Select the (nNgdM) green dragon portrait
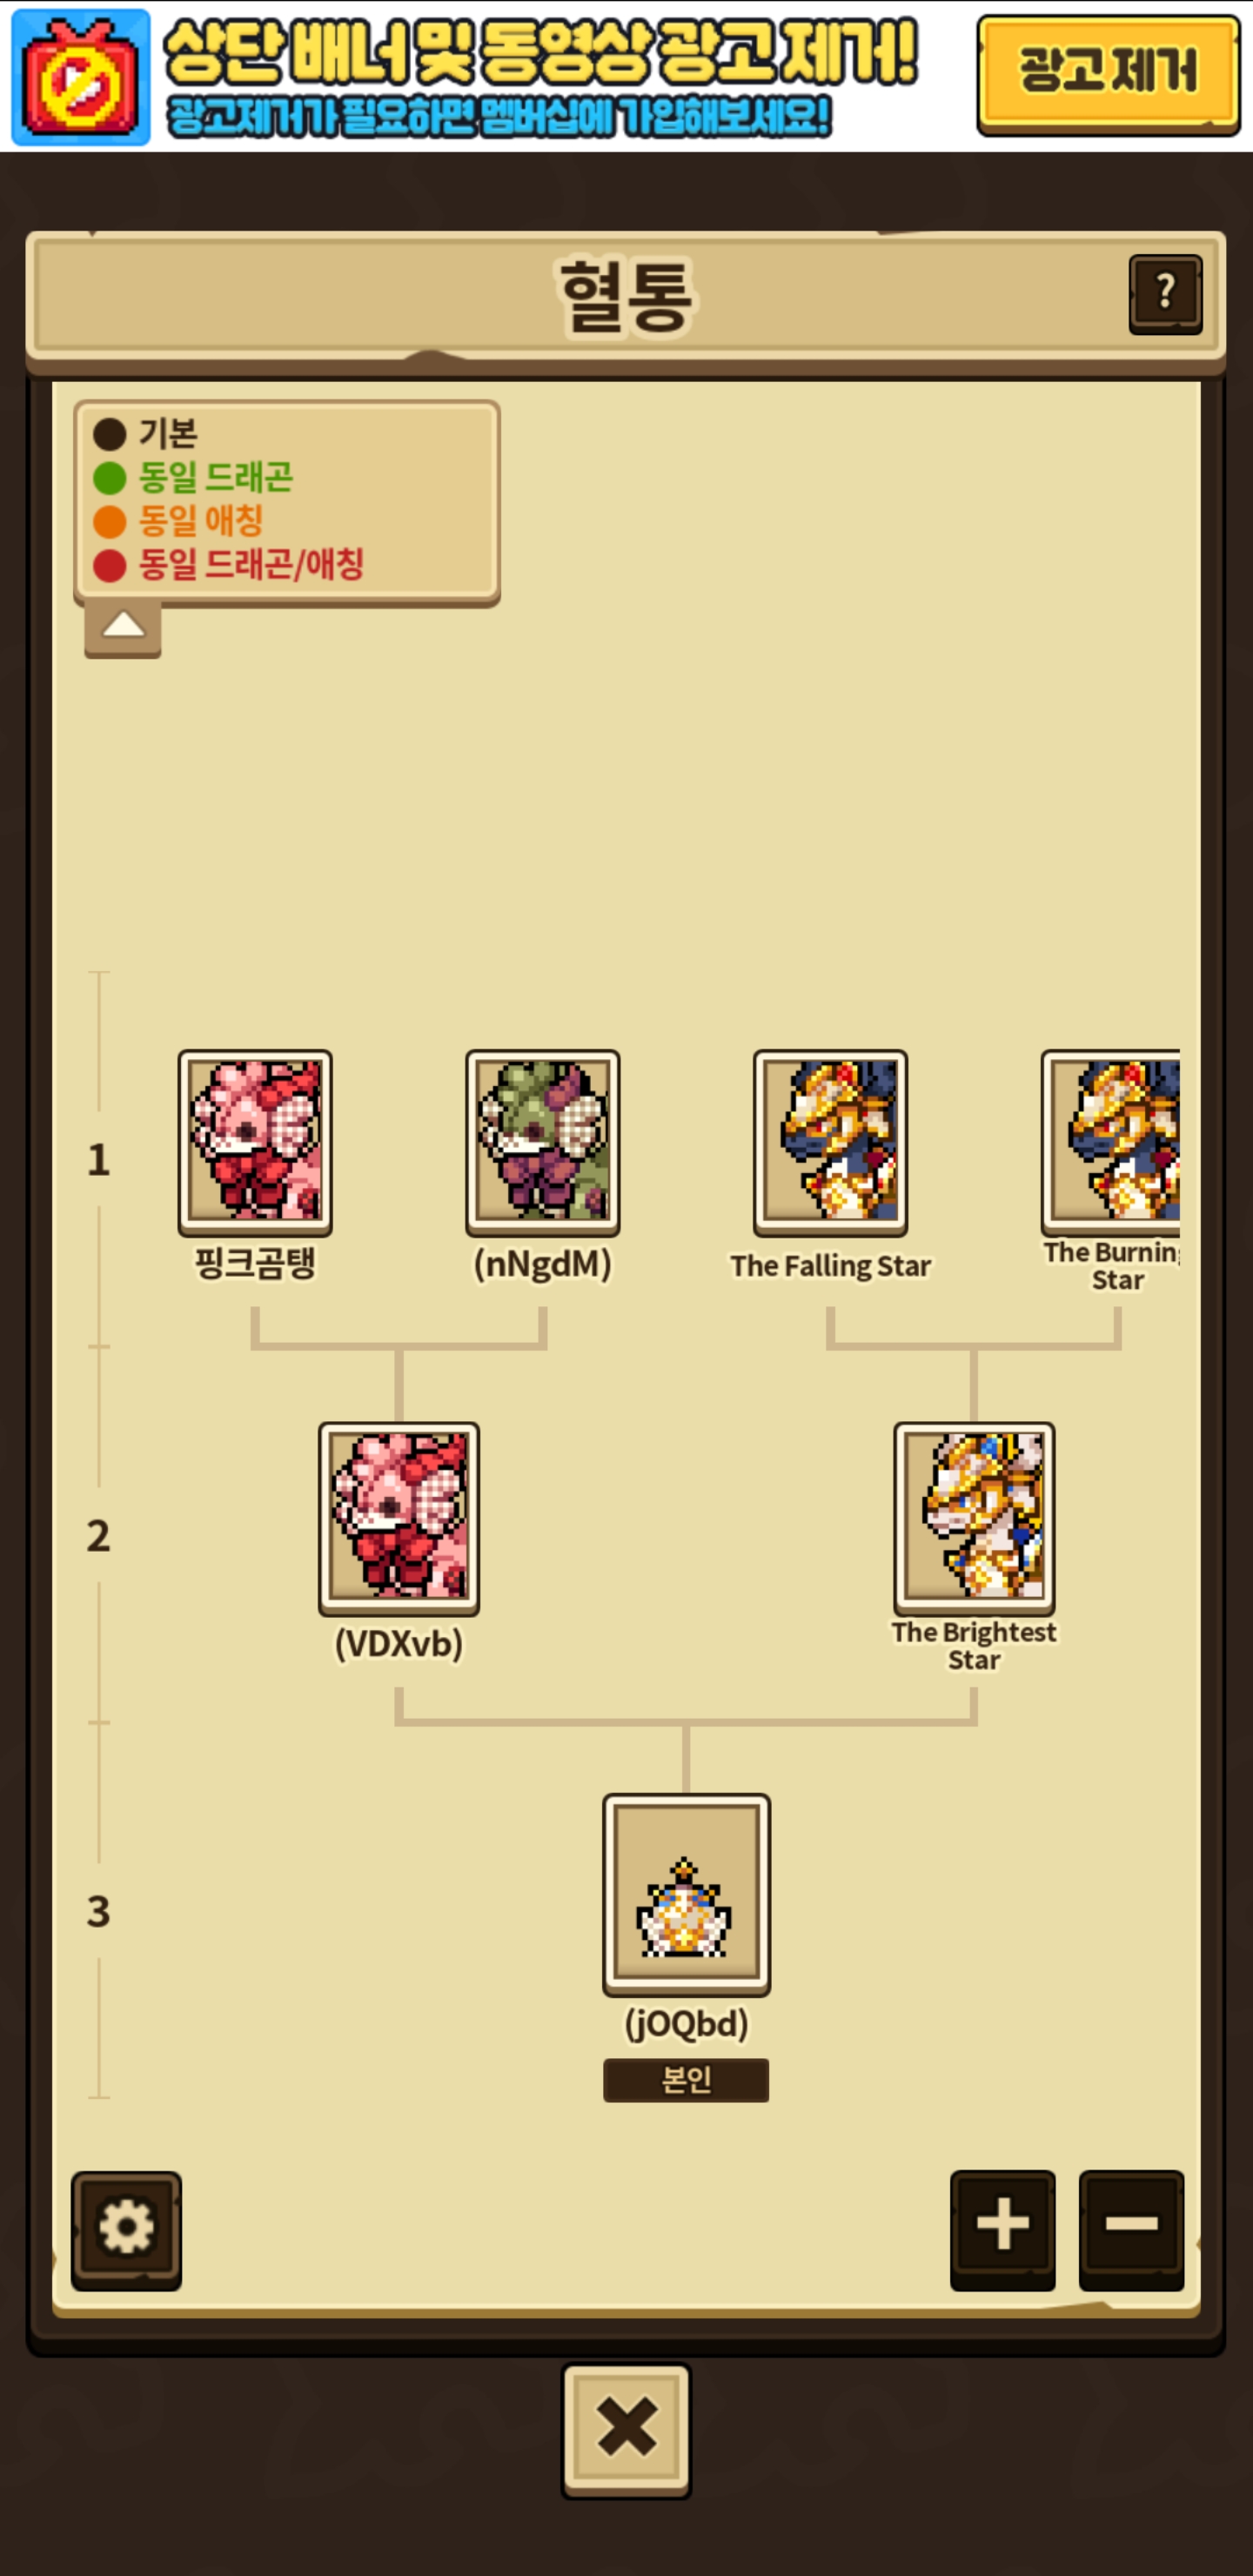Image resolution: width=1253 pixels, height=2576 pixels. pyautogui.click(x=543, y=1142)
